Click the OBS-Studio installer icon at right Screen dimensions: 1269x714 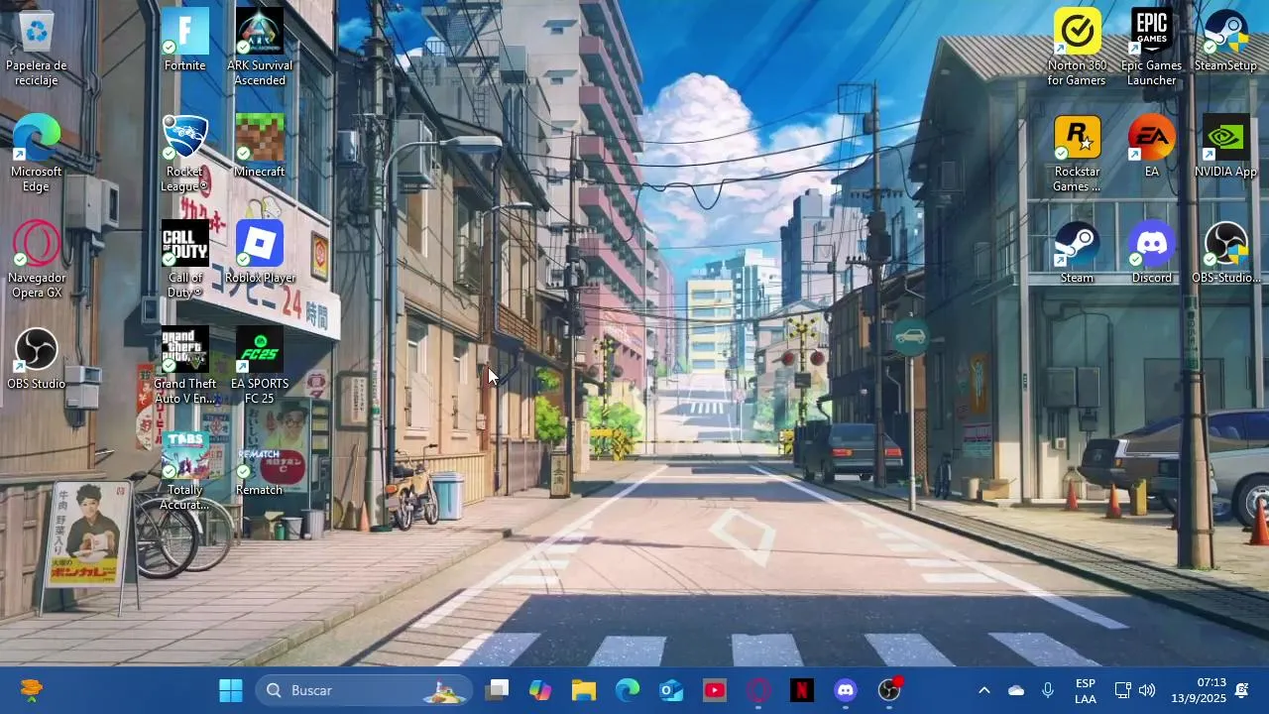1226,253
